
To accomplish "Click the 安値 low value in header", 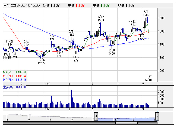I will click(x=105, y=5).
